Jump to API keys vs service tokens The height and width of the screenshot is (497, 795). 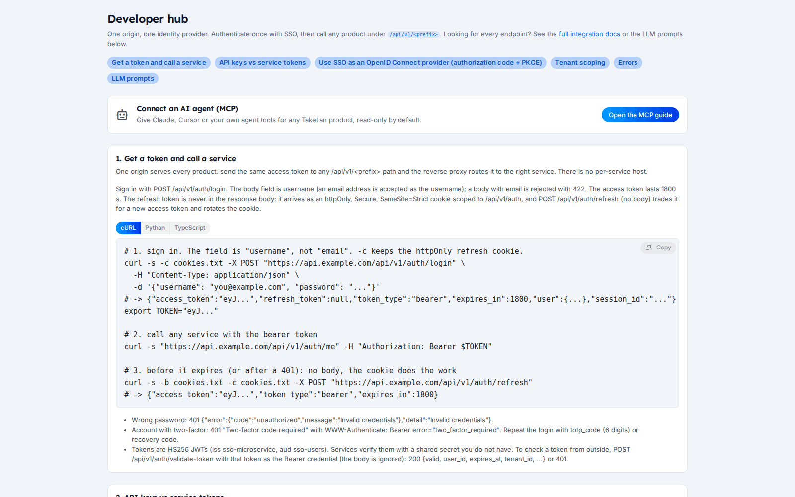coord(262,63)
